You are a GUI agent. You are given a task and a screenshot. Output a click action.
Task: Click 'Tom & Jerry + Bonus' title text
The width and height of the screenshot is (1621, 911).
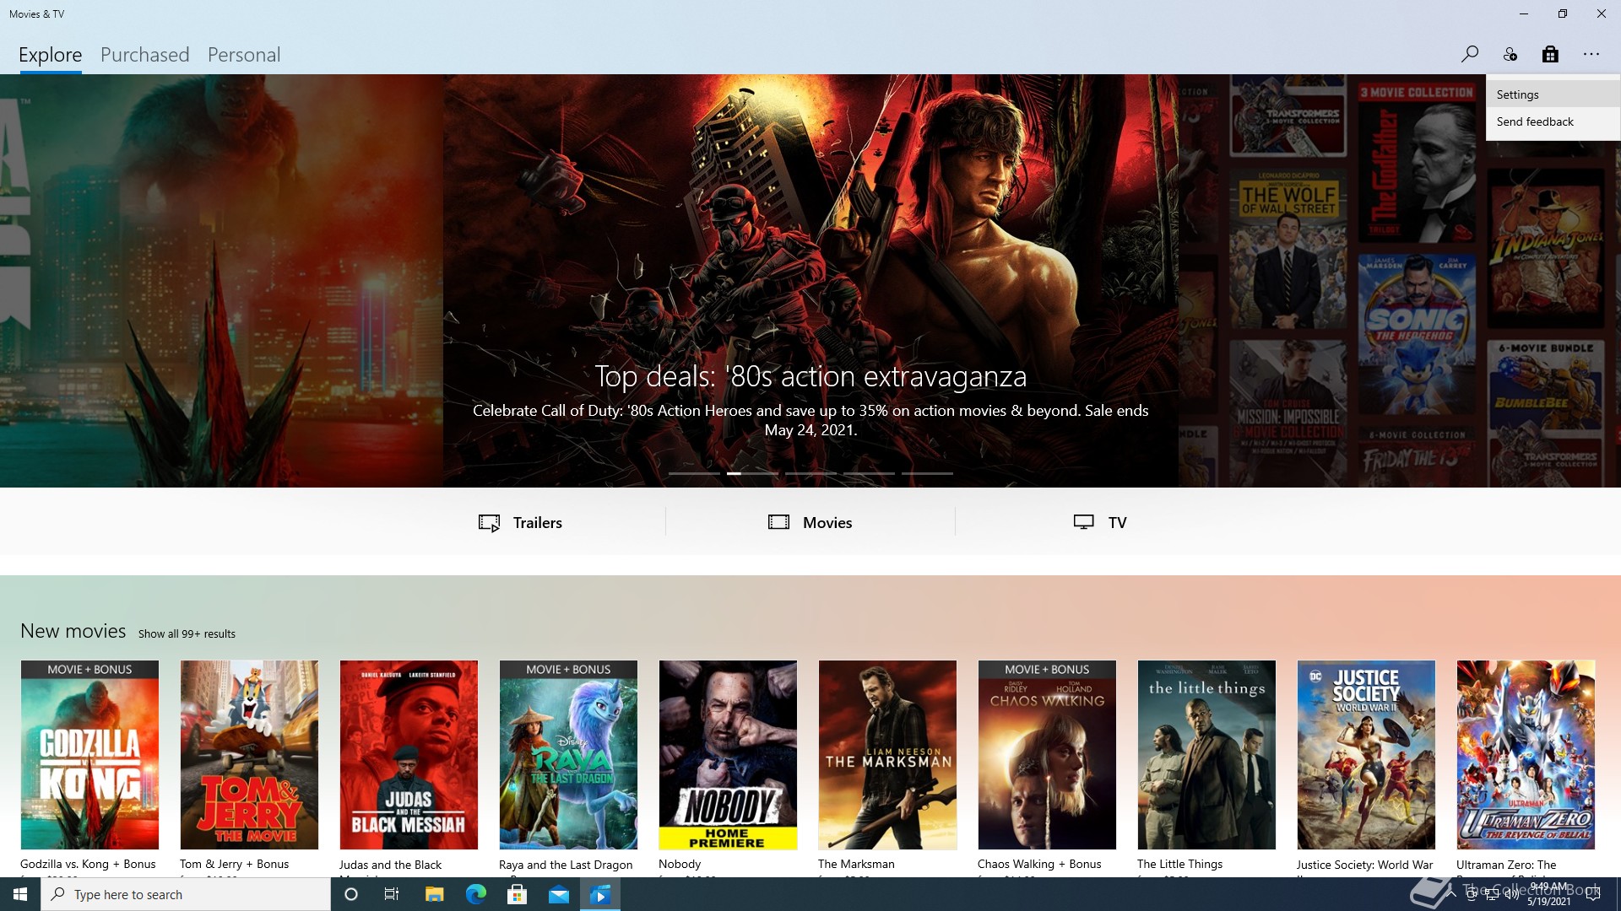click(x=234, y=864)
